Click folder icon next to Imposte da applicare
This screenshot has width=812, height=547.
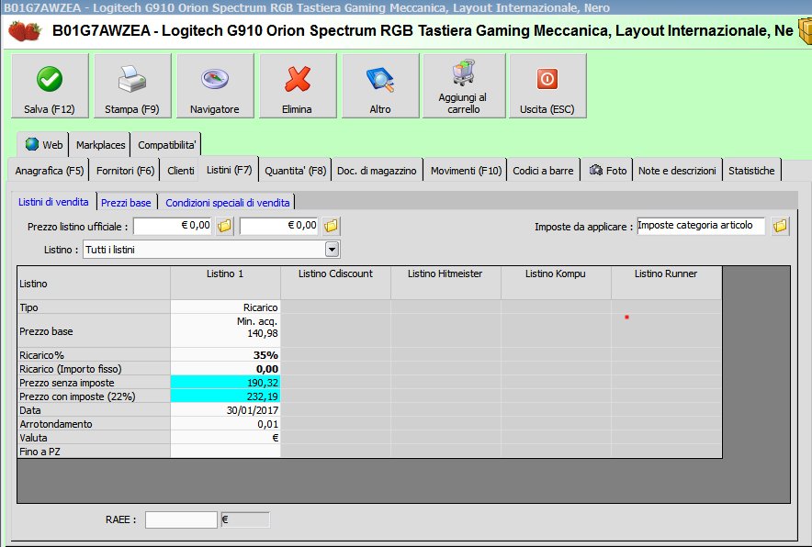pos(780,226)
